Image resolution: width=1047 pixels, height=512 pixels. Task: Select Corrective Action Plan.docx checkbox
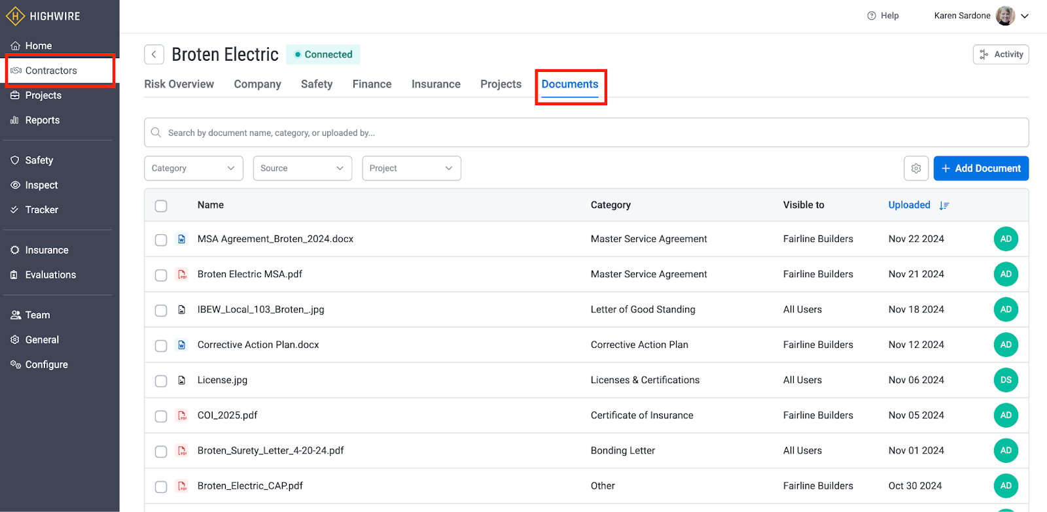coord(161,346)
